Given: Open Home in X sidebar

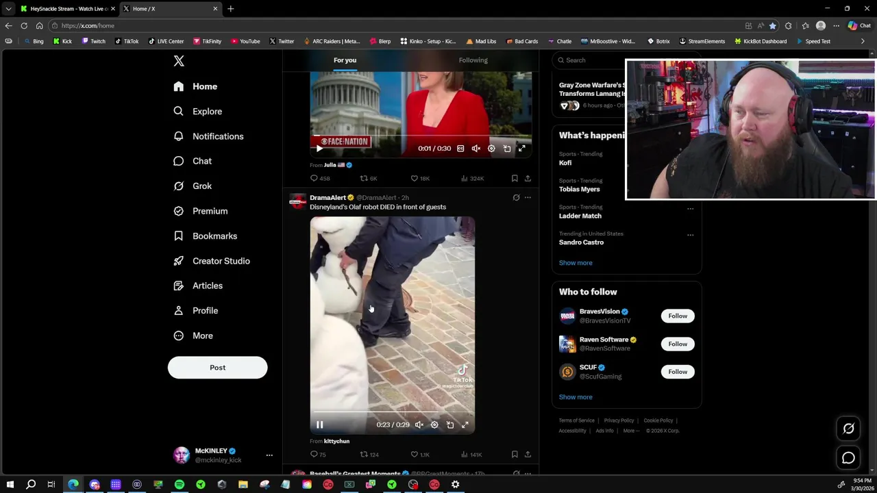Looking at the screenshot, I should point(195,86).
